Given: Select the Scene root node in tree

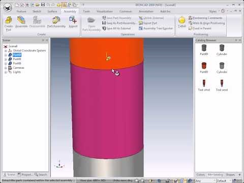Looking at the screenshot, I should point(11,46).
